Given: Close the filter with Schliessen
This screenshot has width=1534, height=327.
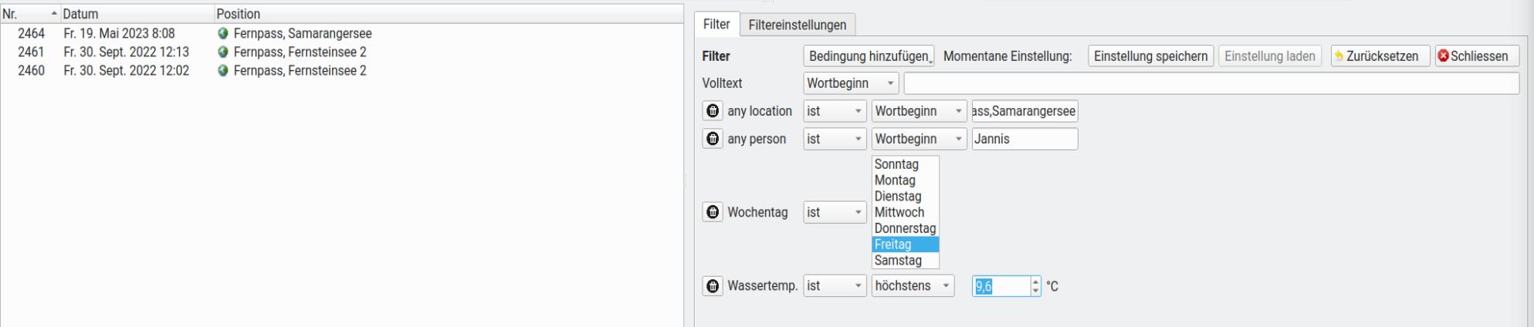Looking at the screenshot, I should pos(1477,56).
